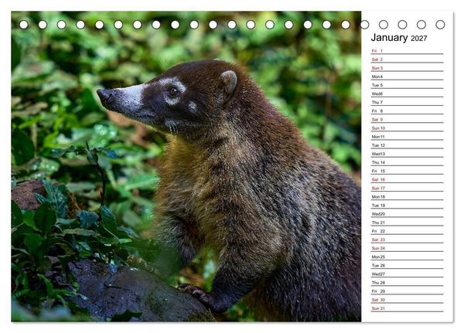Select the Sat 16 date row
This screenshot has height=333, width=464.
tap(408, 179)
